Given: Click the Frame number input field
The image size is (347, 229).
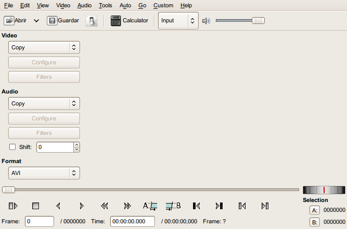Looking at the screenshot, I should tap(40, 221).
